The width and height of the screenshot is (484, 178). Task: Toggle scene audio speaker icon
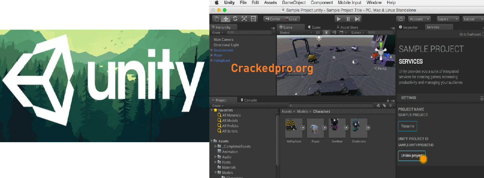point(334,33)
